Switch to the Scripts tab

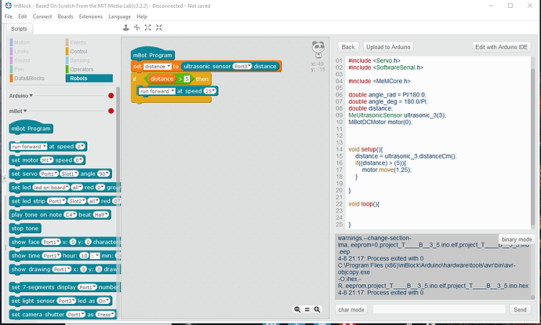click(x=19, y=29)
